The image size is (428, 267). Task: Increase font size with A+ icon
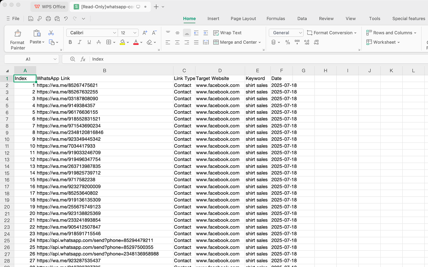point(145,33)
